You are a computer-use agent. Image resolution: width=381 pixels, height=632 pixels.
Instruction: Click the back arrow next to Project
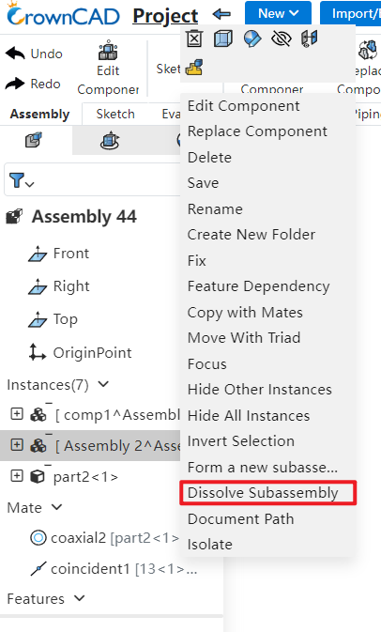tap(221, 15)
